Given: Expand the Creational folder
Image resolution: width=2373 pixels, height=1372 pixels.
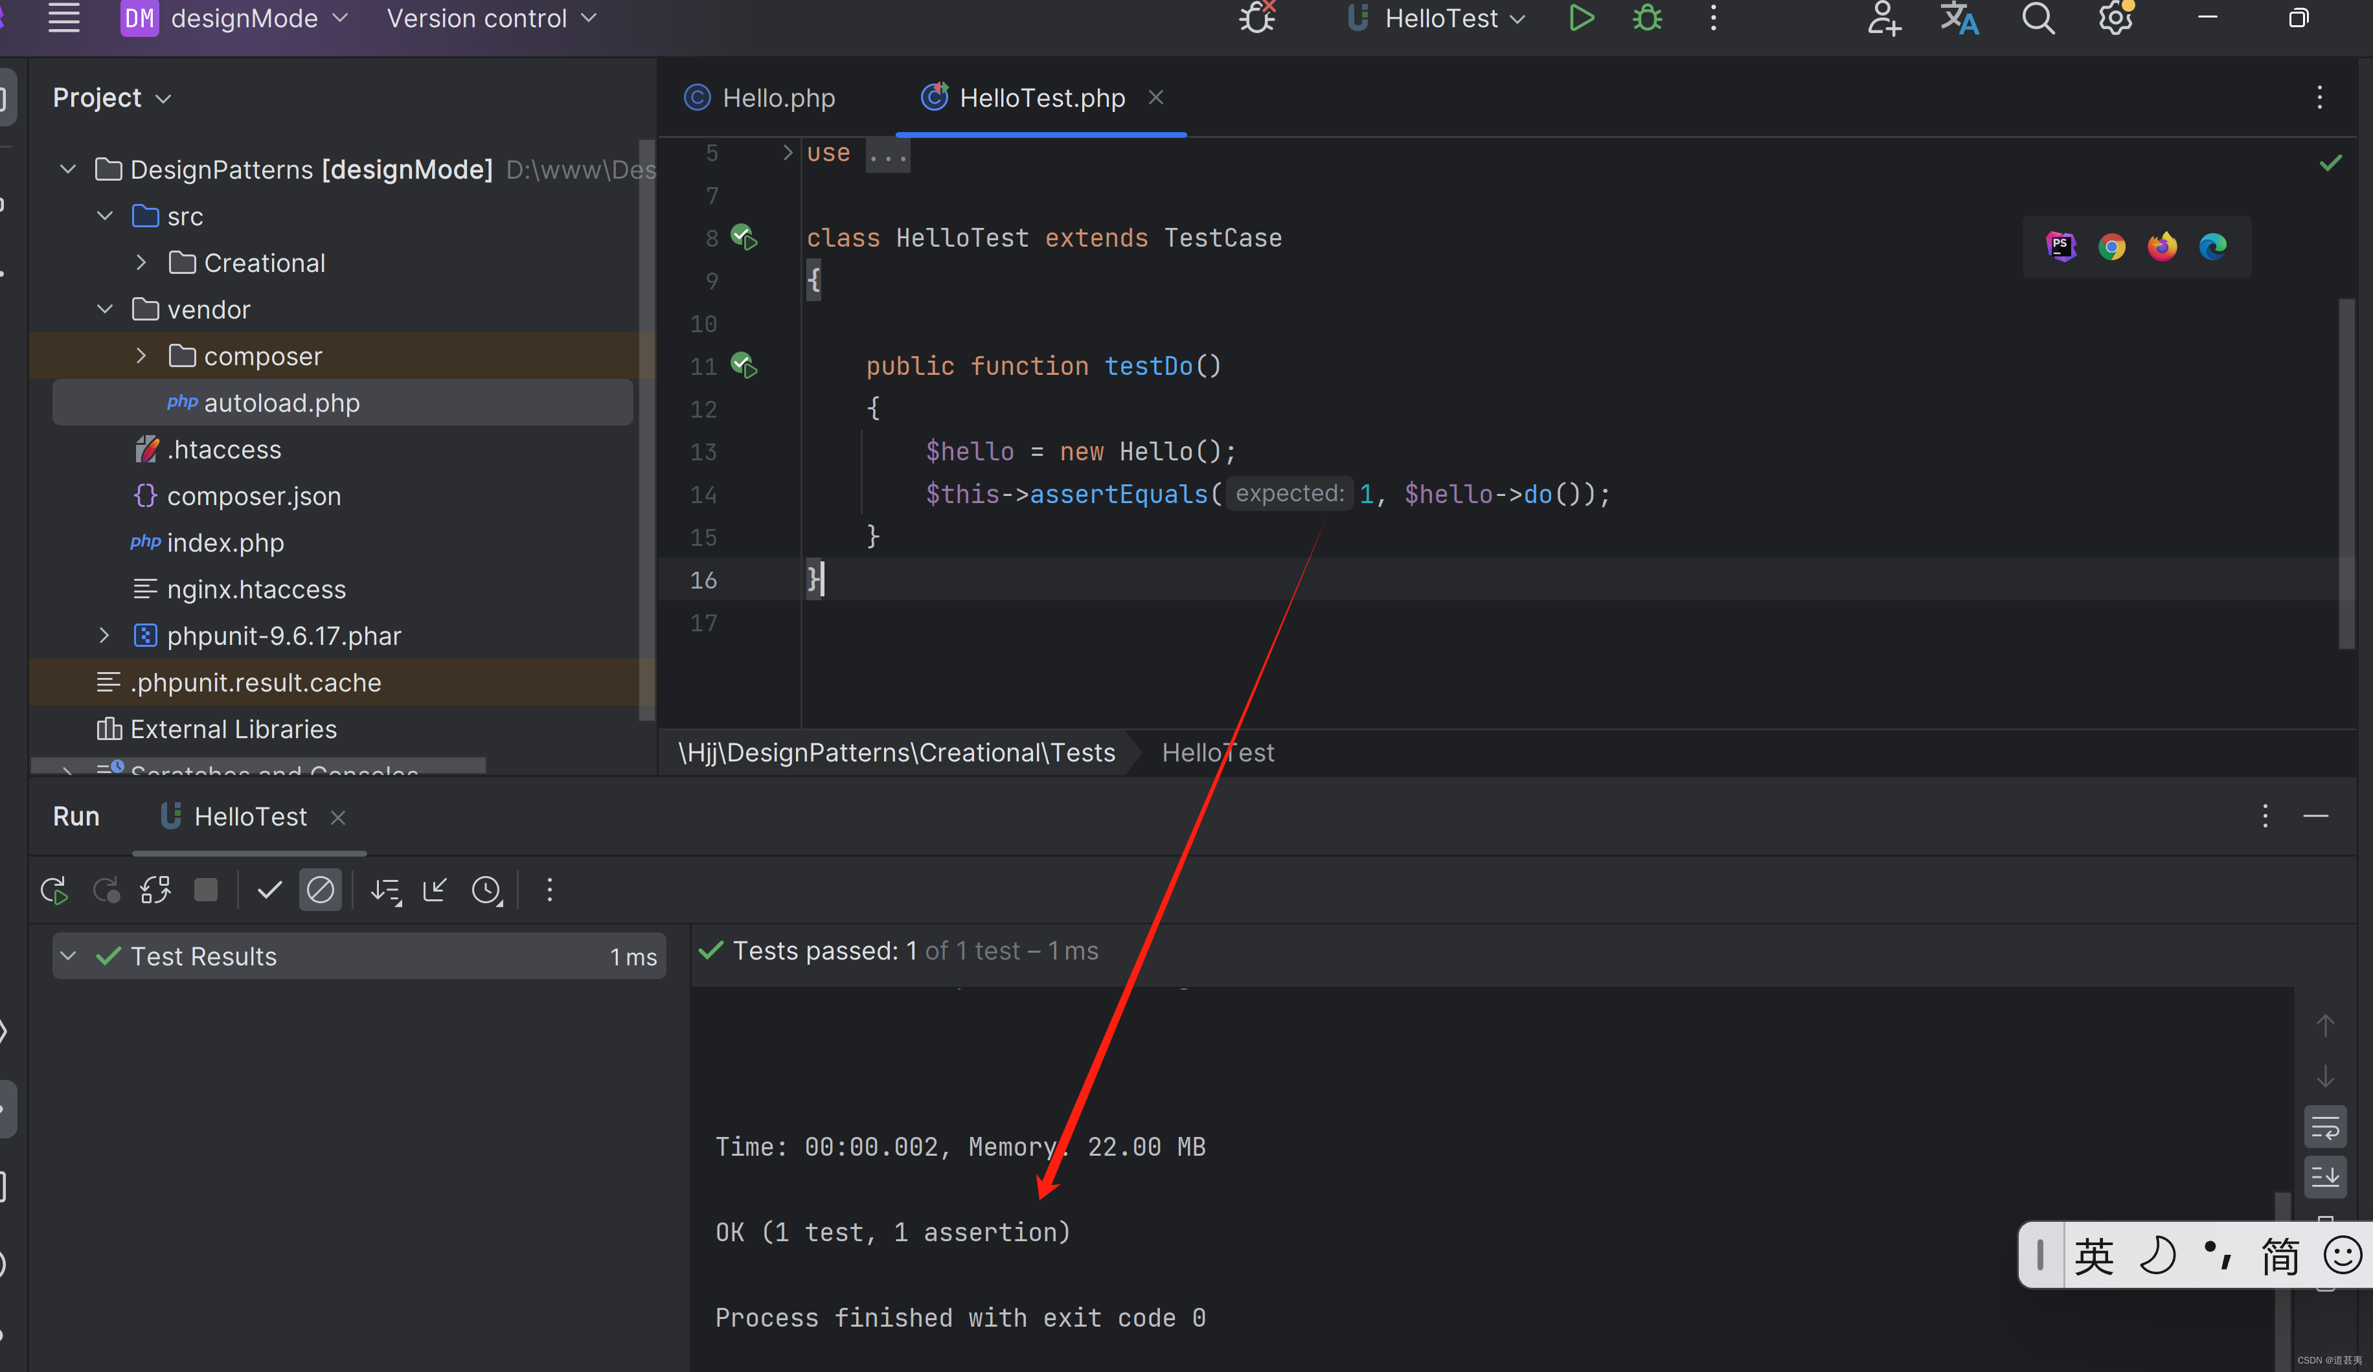Looking at the screenshot, I should pyautogui.click(x=141, y=263).
